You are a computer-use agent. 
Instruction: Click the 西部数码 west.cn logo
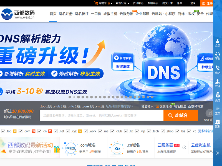point(18,14)
